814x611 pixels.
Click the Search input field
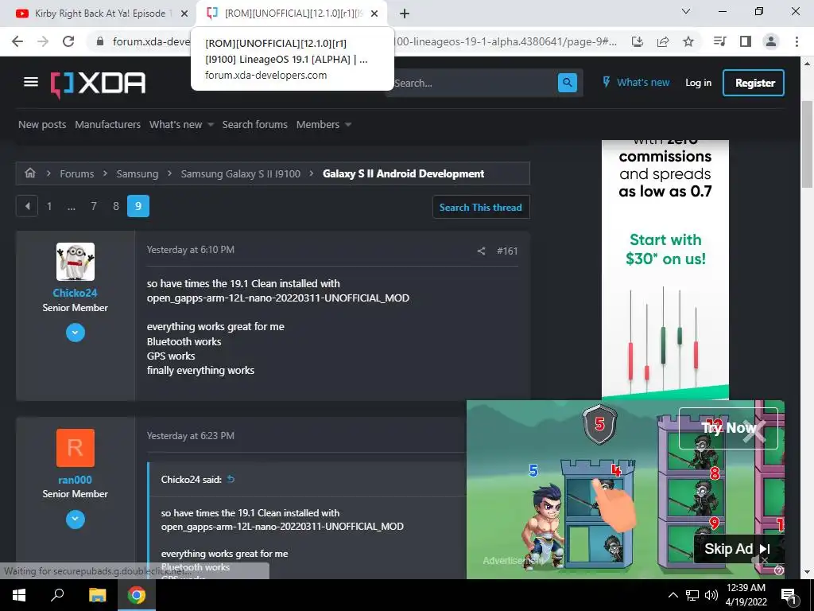[472, 83]
